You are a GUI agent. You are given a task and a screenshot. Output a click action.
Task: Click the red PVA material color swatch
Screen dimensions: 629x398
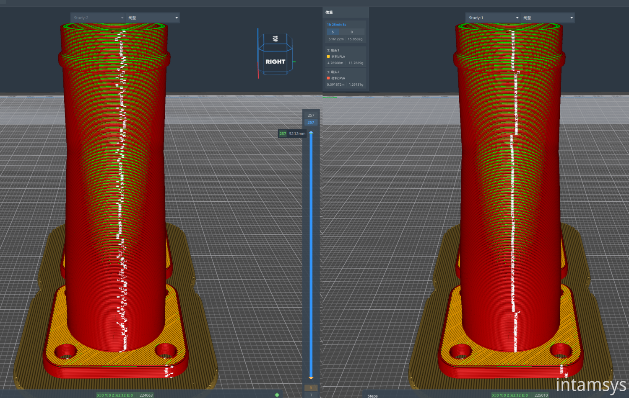(328, 78)
